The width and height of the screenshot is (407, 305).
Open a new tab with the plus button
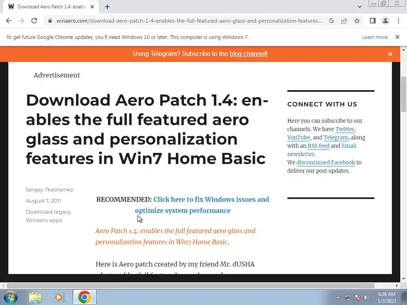(x=107, y=7)
